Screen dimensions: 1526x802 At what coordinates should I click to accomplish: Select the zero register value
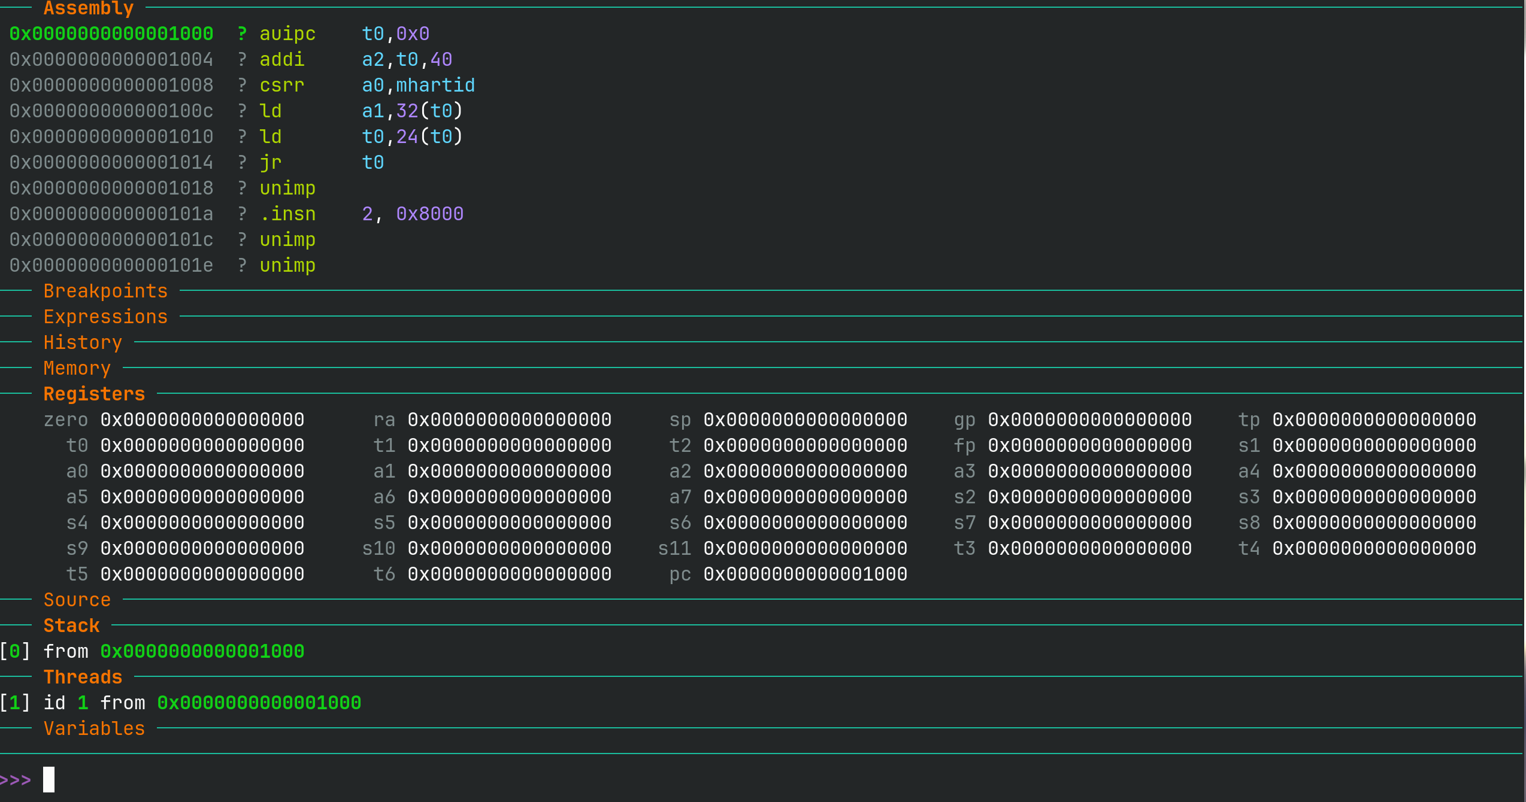(202, 419)
